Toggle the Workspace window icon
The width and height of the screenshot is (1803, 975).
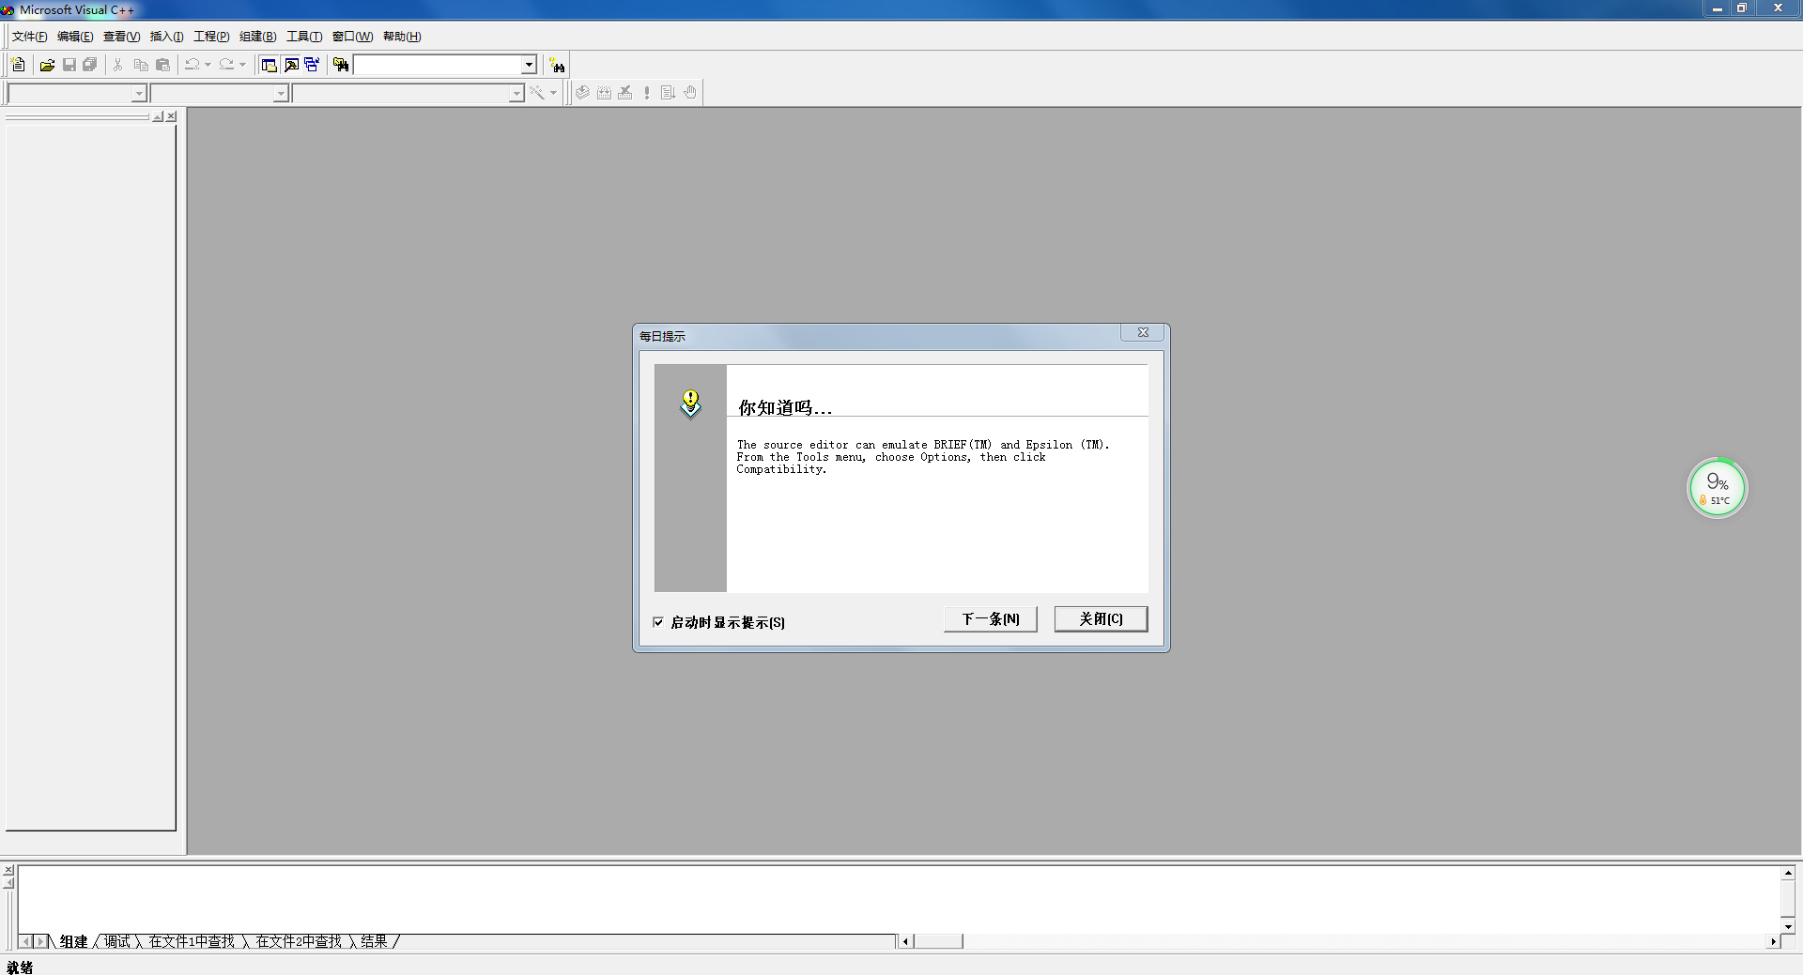click(x=270, y=65)
